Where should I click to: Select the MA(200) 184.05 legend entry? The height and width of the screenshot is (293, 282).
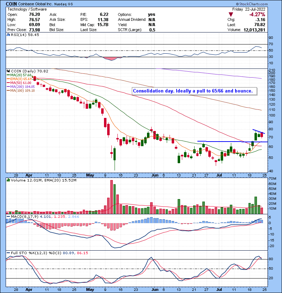point(21,87)
